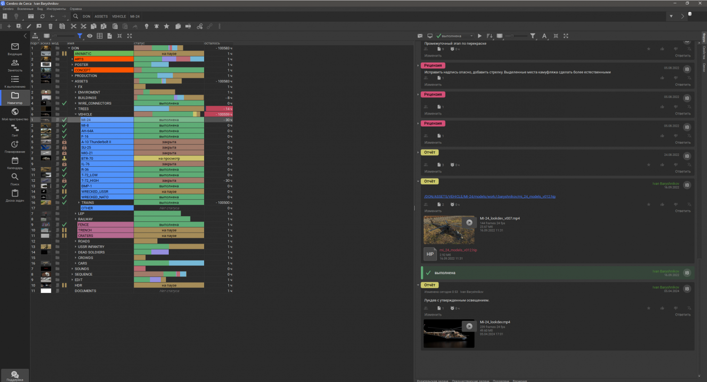Viewport: 707px width, 382px height.
Task: Click Ответить on the bottom Отчёт message
Action: [x=682, y=314]
